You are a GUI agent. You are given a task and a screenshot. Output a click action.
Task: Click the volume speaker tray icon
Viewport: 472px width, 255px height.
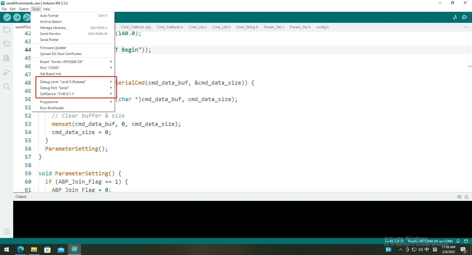[420, 250]
